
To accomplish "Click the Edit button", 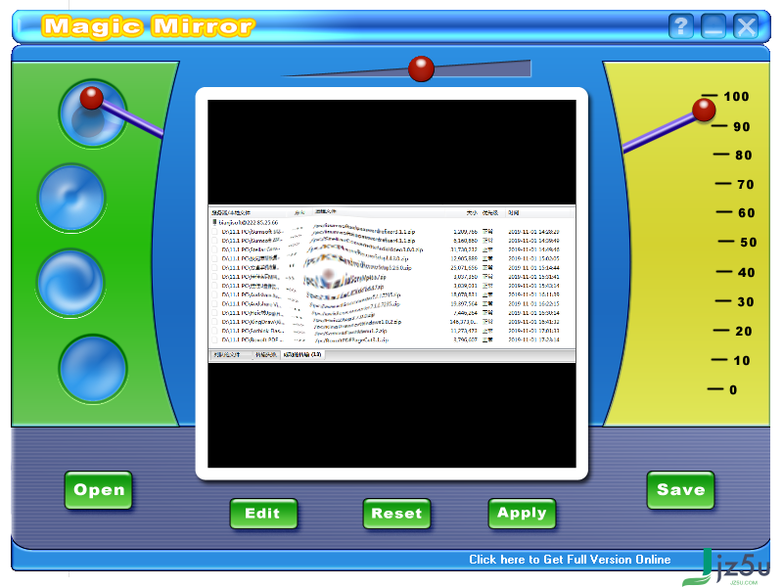I will click(x=263, y=513).
